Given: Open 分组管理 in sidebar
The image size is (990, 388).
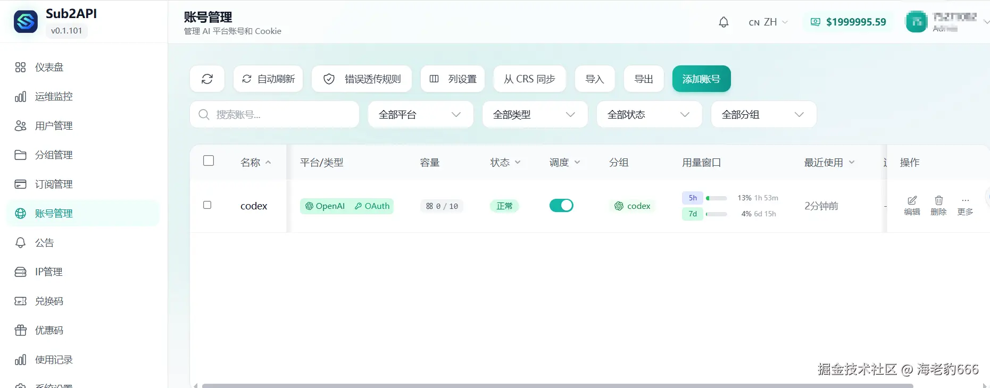Looking at the screenshot, I should point(82,155).
